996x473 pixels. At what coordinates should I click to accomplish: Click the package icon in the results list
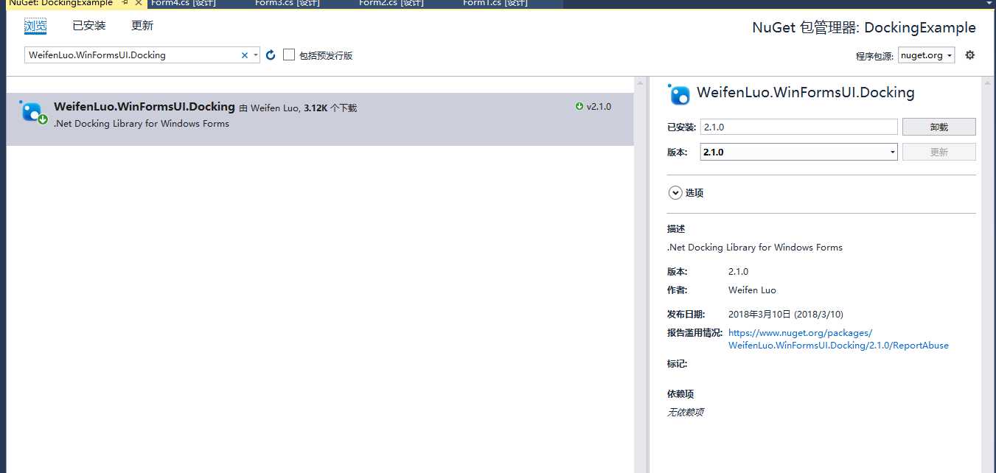[34, 112]
